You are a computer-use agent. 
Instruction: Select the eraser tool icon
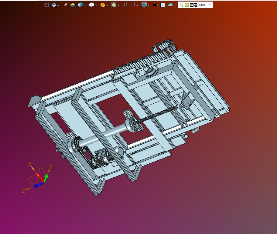(x=65, y=5)
